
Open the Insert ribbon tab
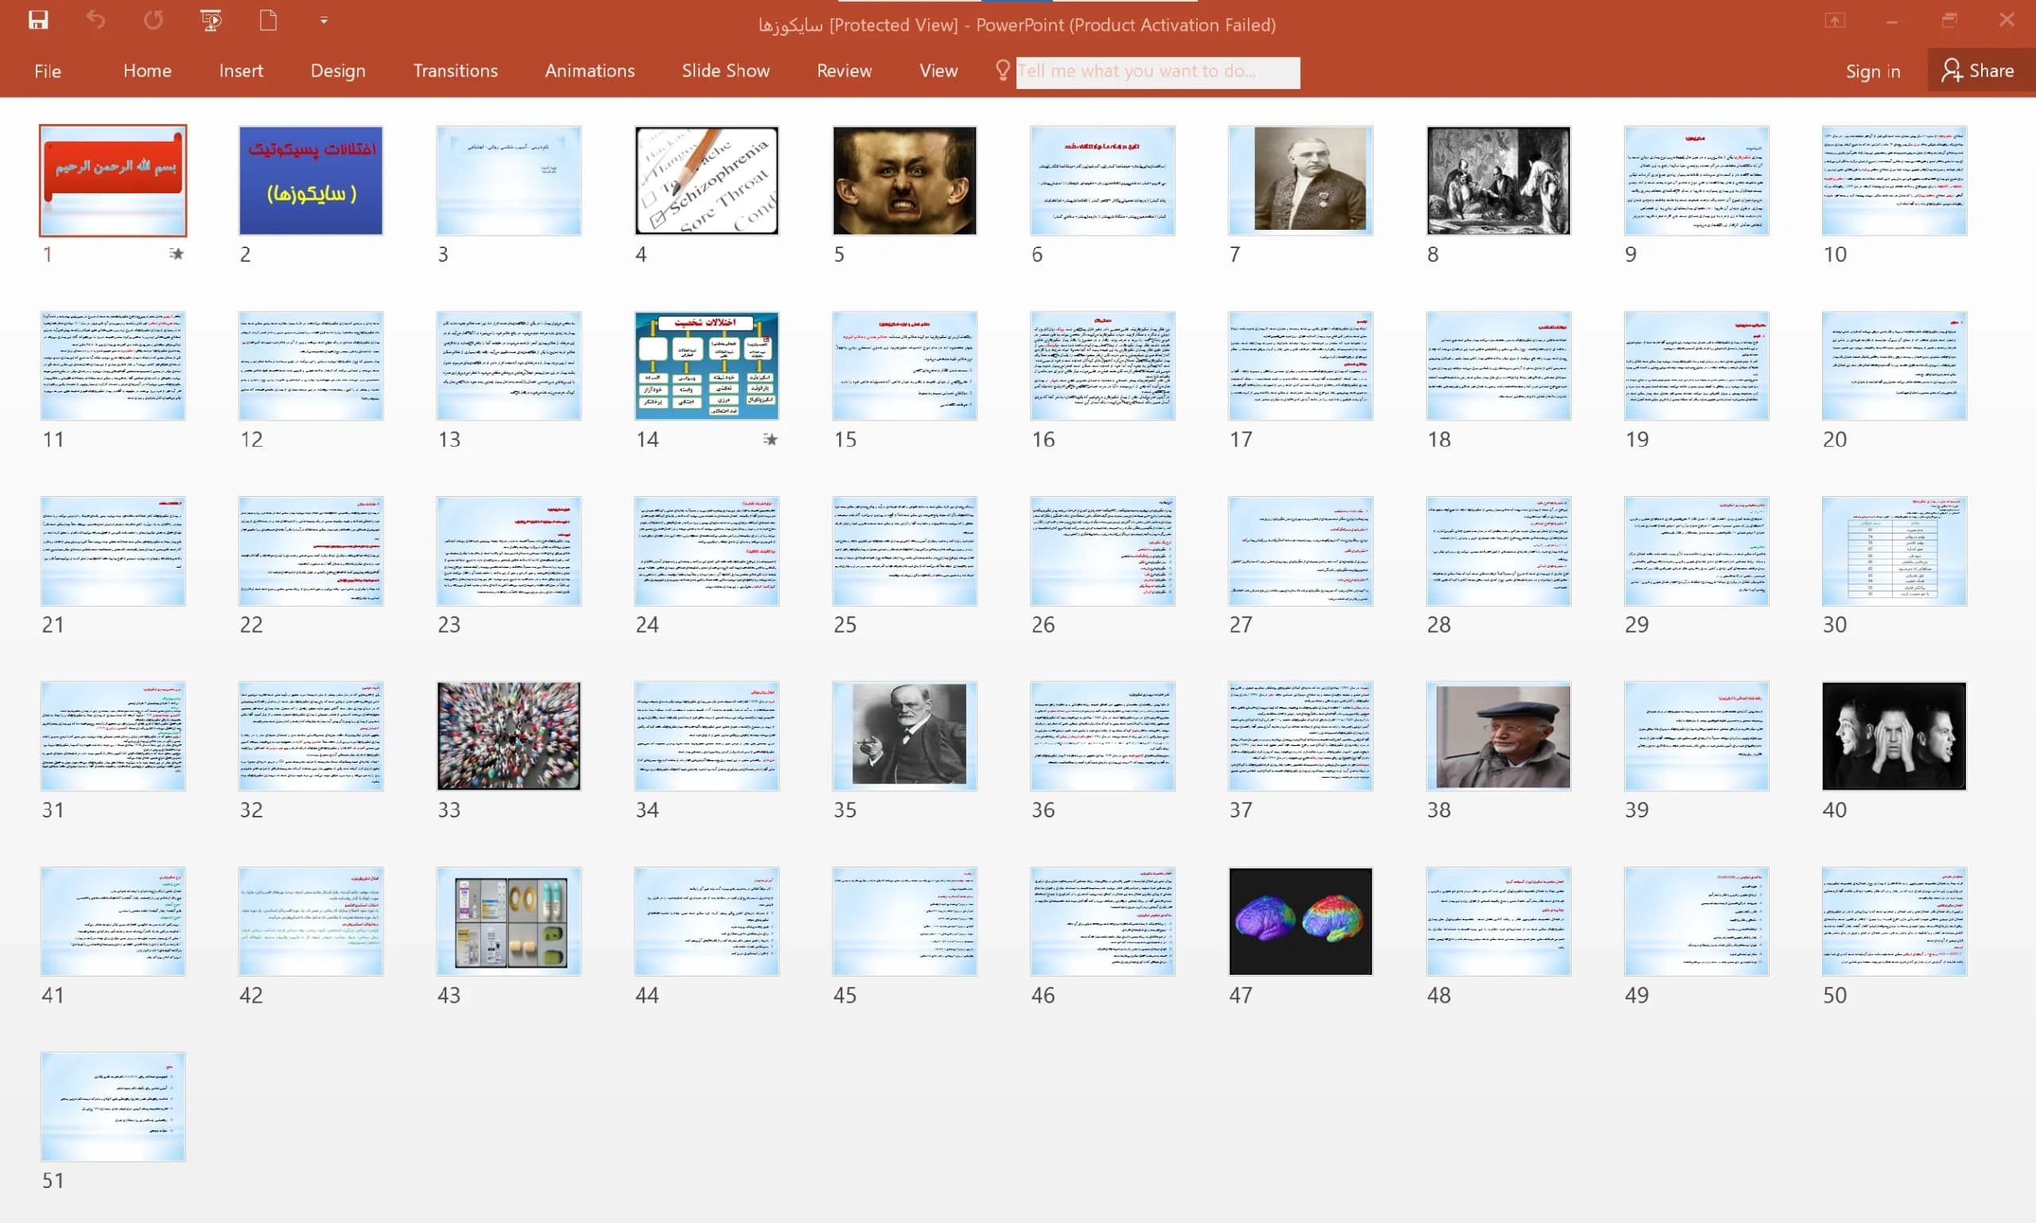(241, 71)
